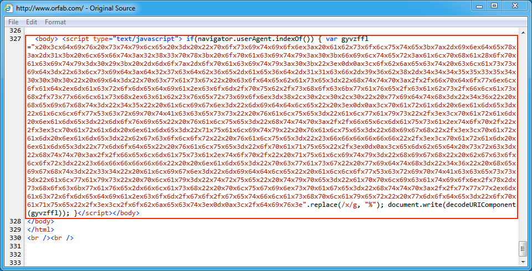
Task: Click 'document.write(decodeURIComponent' text
Action: pyautogui.click(x=452, y=205)
